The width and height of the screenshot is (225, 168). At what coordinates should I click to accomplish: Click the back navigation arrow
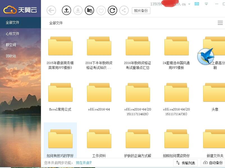[51, 10]
